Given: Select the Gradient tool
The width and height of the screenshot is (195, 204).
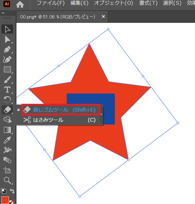Looking at the screenshot, I should coord(7,130).
